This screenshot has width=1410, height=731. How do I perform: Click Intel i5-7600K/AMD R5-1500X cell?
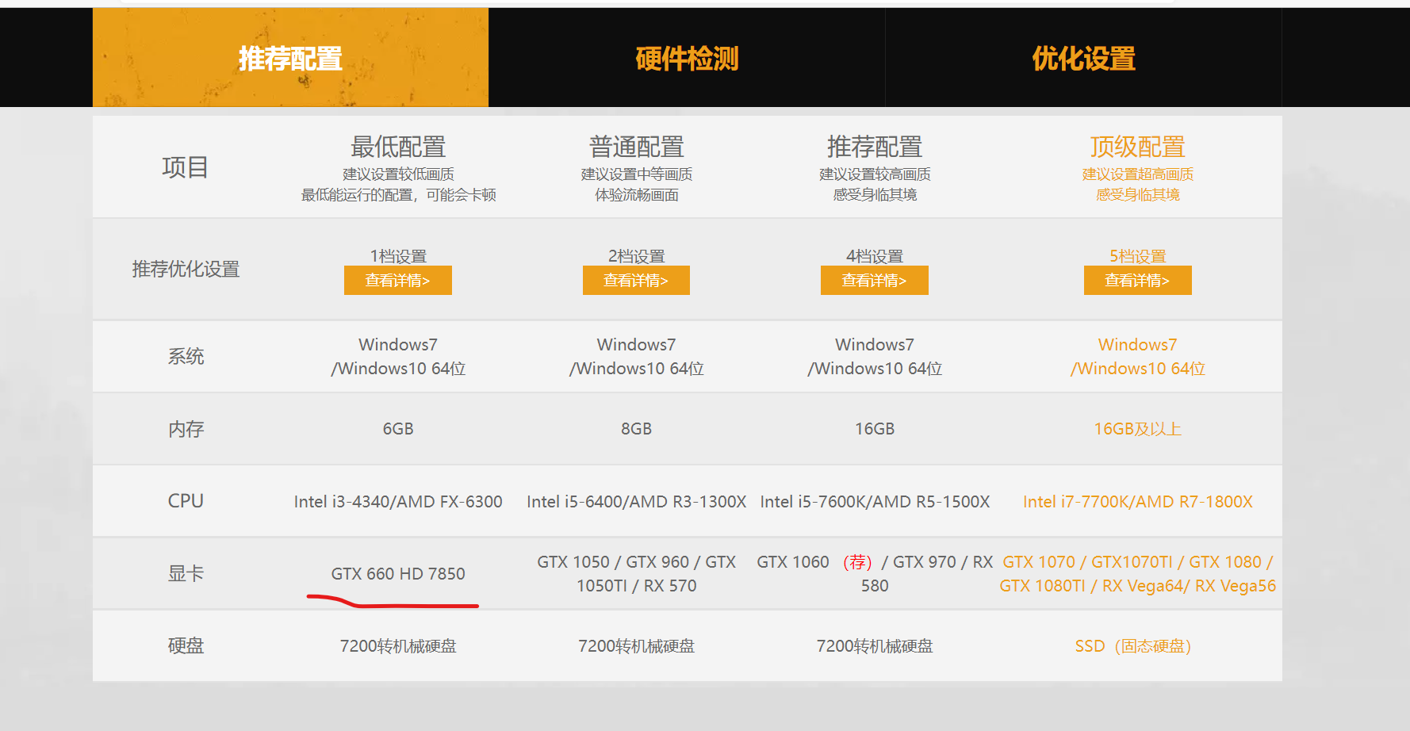point(875,502)
